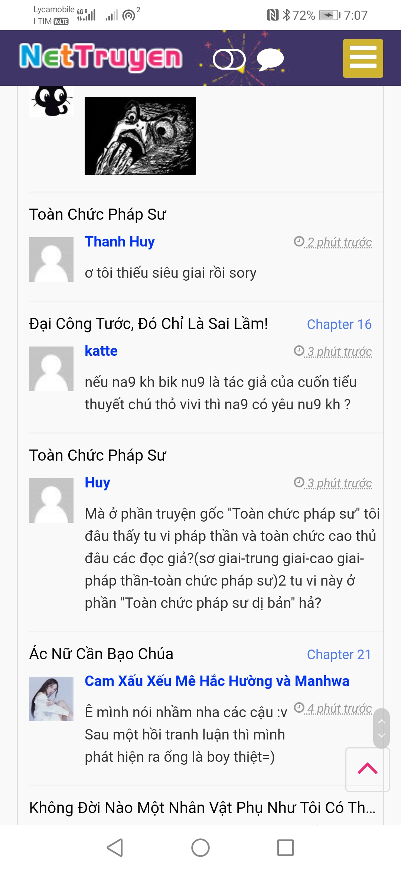Open Đại Công Tước, Đó Chỉ Là Sai Lầm! title
Viewport: 401px width, 870px height.
point(149,324)
